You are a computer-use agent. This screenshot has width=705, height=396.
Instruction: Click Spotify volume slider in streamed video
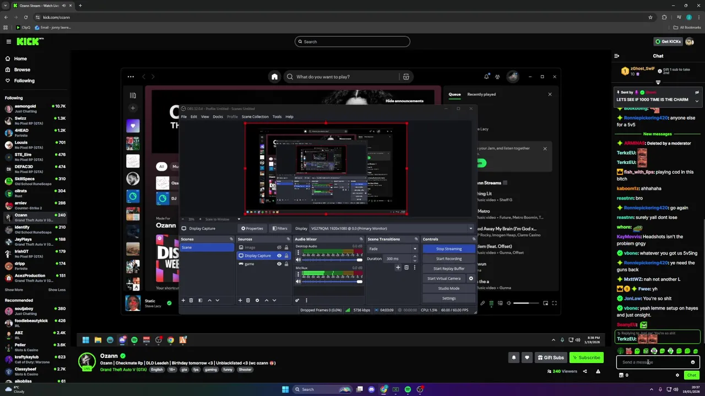tap(525, 303)
